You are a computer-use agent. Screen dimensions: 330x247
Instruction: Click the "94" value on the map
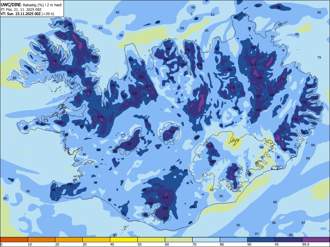(x=185, y=171)
